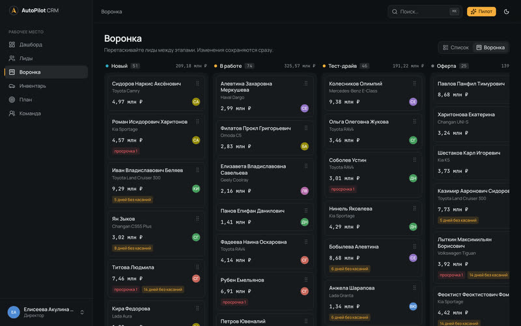
Task: Click drag handle on Елизавета Савельева card
Action: (306, 166)
